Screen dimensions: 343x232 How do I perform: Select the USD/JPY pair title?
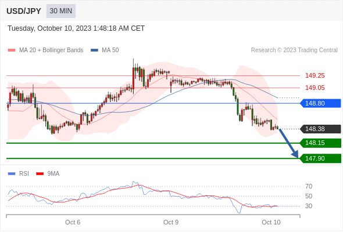(x=24, y=11)
